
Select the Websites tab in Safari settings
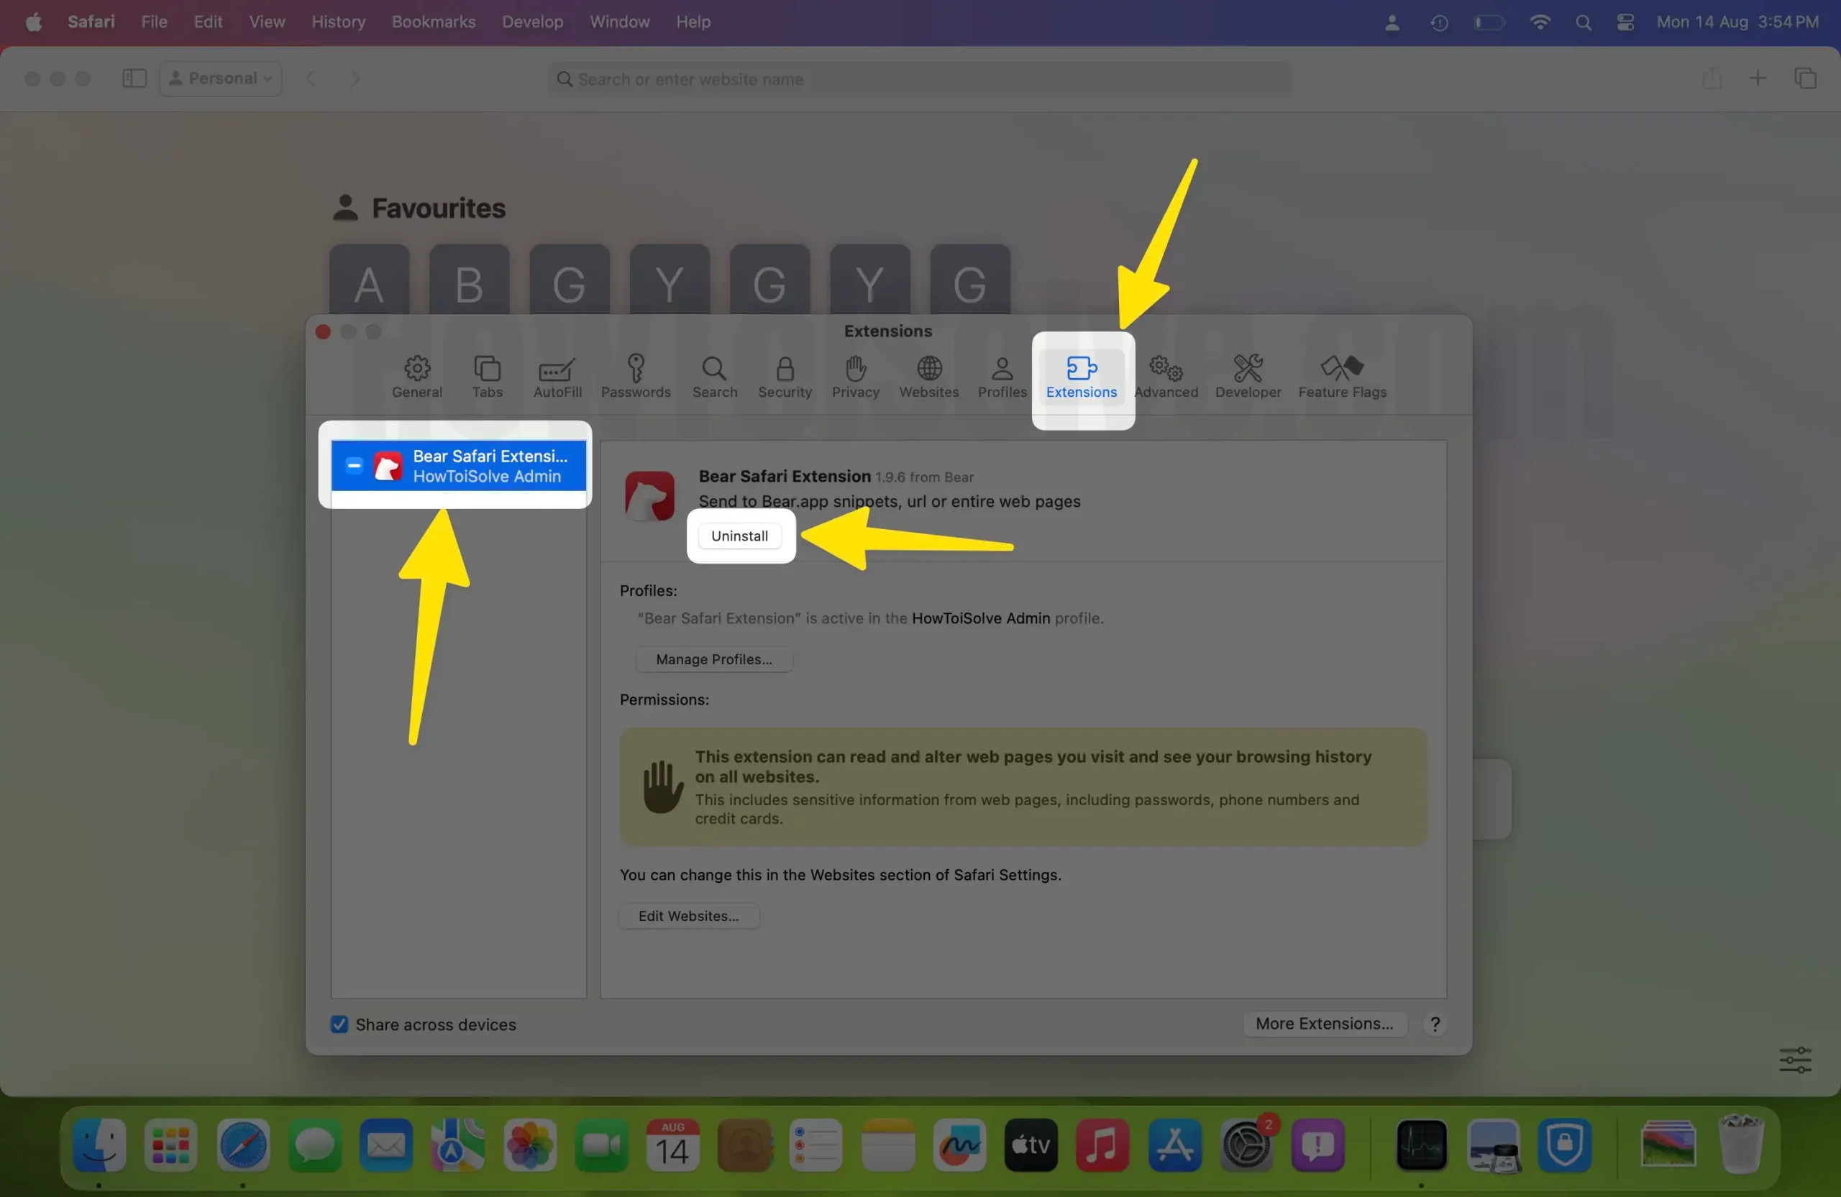pyautogui.click(x=928, y=376)
